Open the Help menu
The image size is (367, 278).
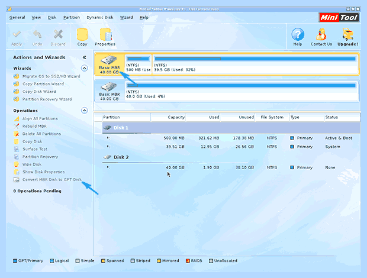(144, 18)
